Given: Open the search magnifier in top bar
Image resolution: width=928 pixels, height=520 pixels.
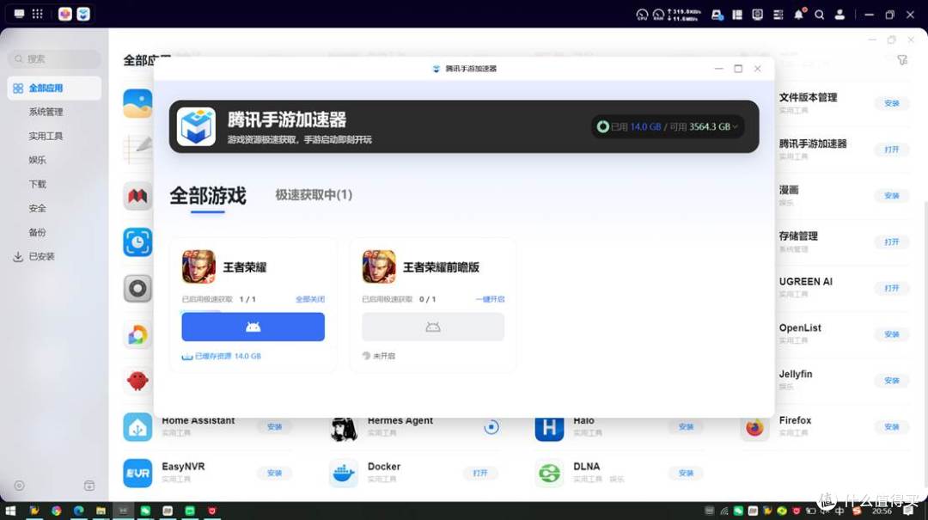Looking at the screenshot, I should pos(820,15).
